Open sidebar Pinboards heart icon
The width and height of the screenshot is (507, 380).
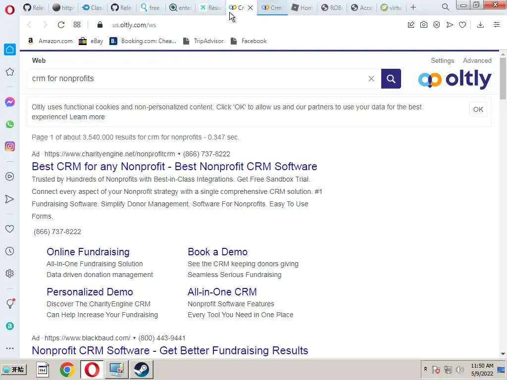click(x=10, y=229)
